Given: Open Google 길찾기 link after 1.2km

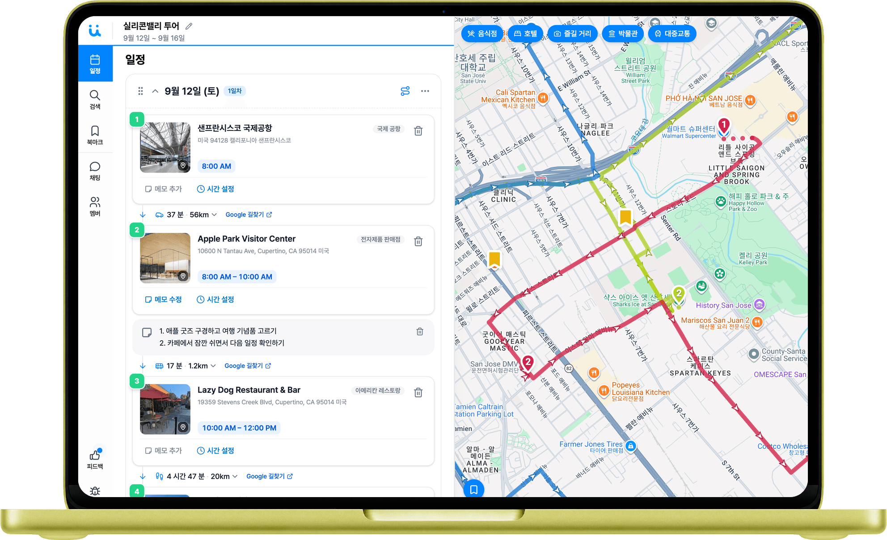Looking at the screenshot, I should point(248,366).
